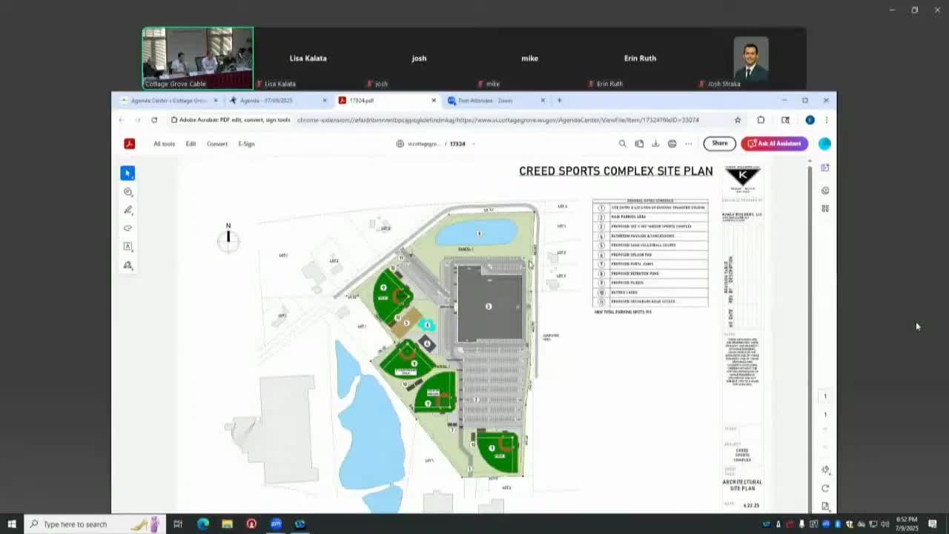This screenshot has height=534, width=949.
Task: Show page thumbnails grid icon in right rail
Action: [825, 208]
